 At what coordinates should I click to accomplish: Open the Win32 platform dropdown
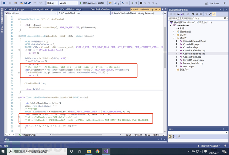click(68, 3)
